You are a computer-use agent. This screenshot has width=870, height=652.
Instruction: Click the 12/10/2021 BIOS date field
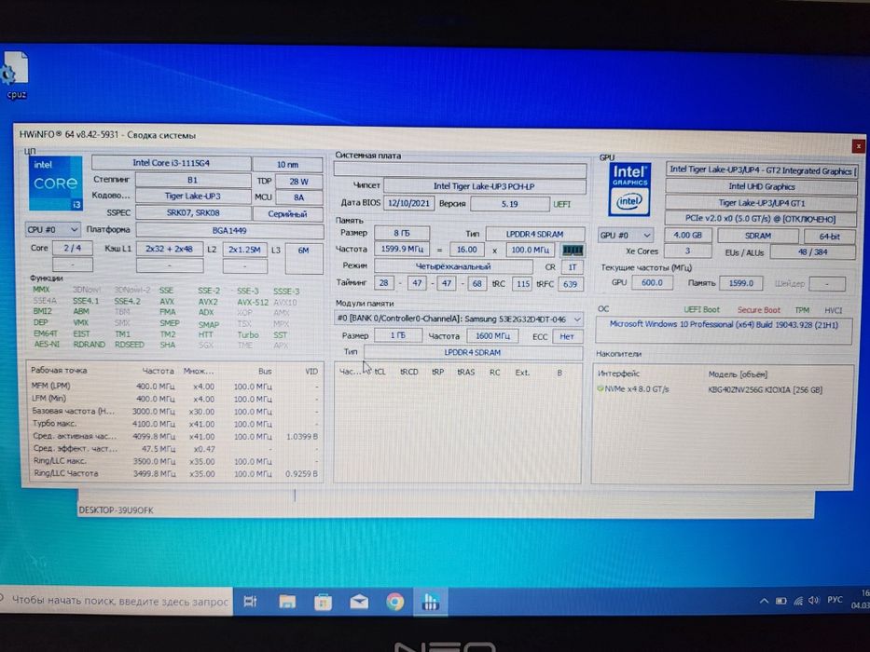pos(409,203)
